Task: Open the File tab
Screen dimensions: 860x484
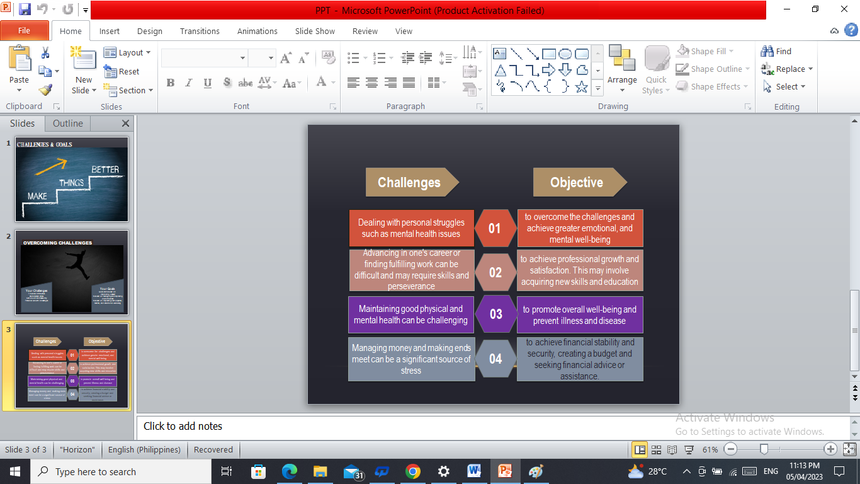Action: click(25, 31)
